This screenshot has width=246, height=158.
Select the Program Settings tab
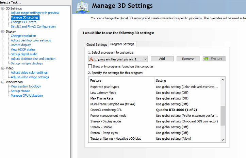(x=122, y=44)
